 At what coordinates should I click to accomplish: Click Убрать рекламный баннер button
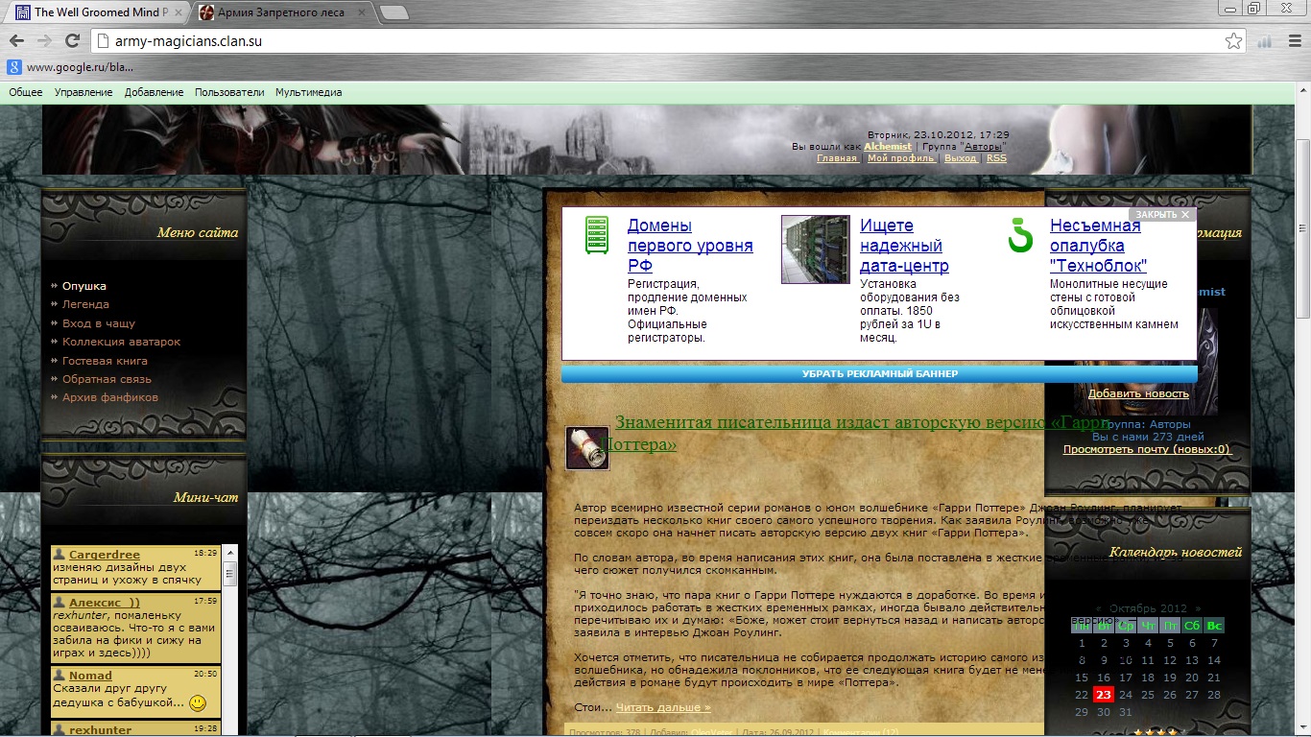click(879, 374)
